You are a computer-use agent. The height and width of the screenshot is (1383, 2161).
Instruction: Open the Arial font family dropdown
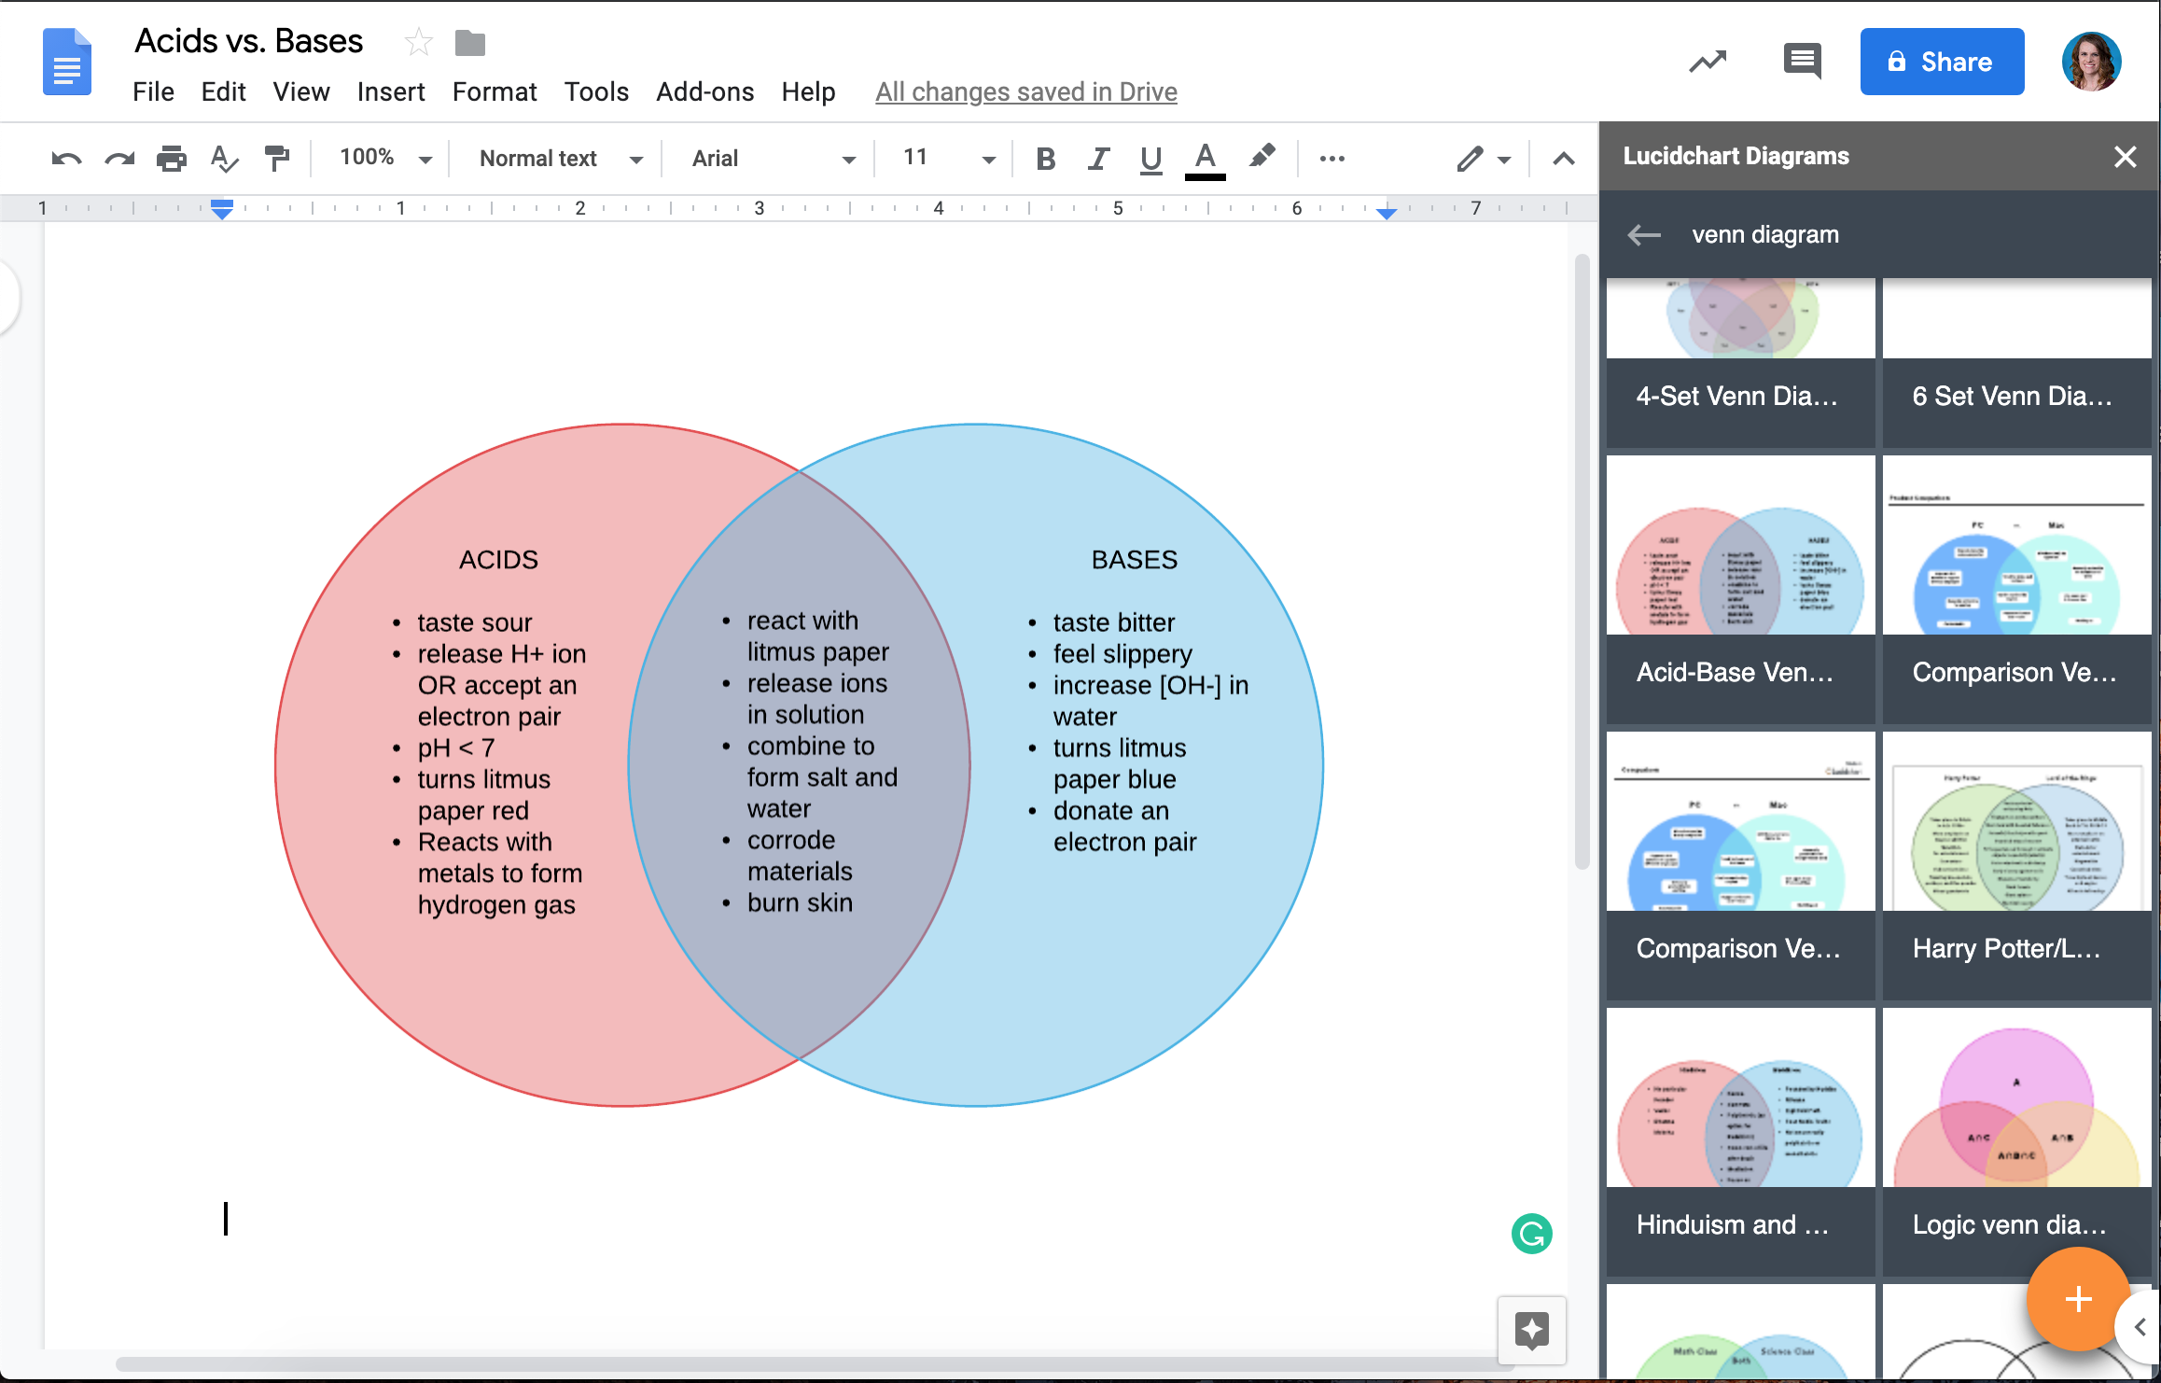tap(770, 159)
